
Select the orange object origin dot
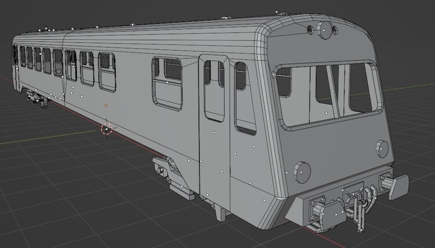click(106, 106)
